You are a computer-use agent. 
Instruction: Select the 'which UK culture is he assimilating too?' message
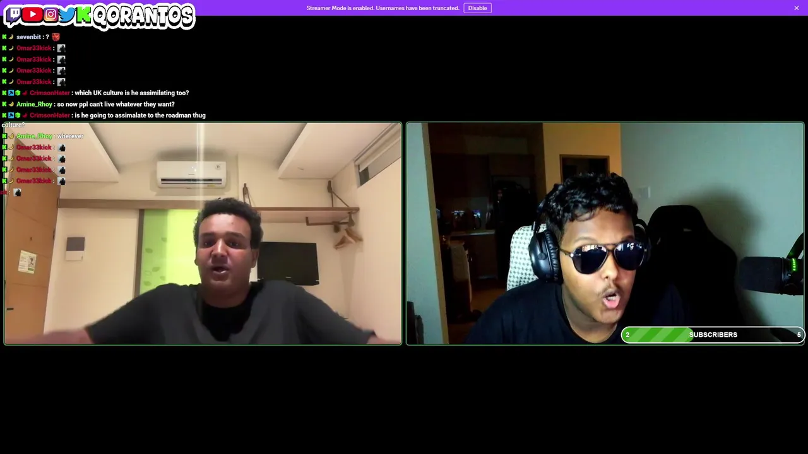point(131,93)
